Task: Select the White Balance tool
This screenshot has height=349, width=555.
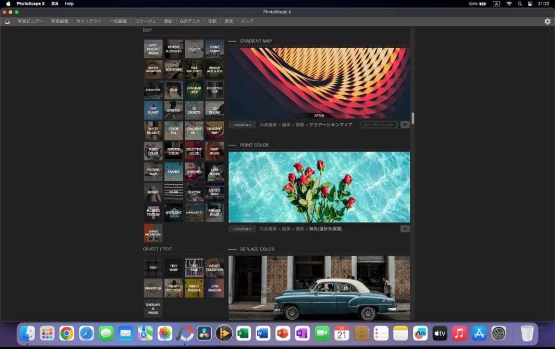Action: pyautogui.click(x=153, y=130)
